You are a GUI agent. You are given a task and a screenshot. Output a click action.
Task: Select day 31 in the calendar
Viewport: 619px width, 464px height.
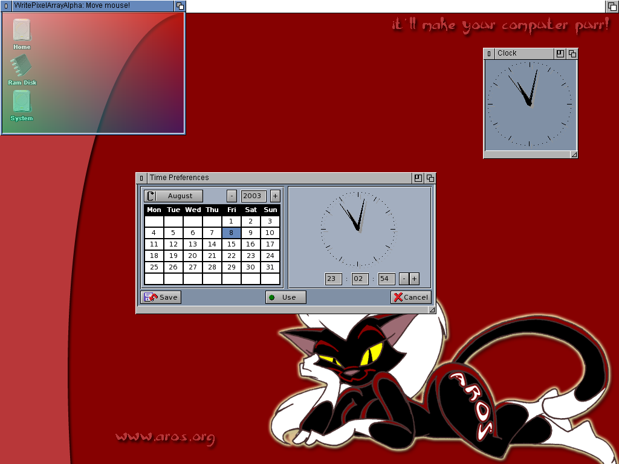(270, 267)
